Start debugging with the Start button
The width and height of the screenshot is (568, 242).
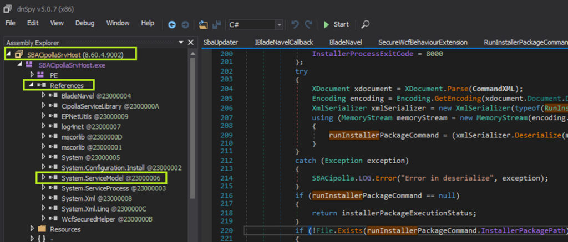point(336,24)
